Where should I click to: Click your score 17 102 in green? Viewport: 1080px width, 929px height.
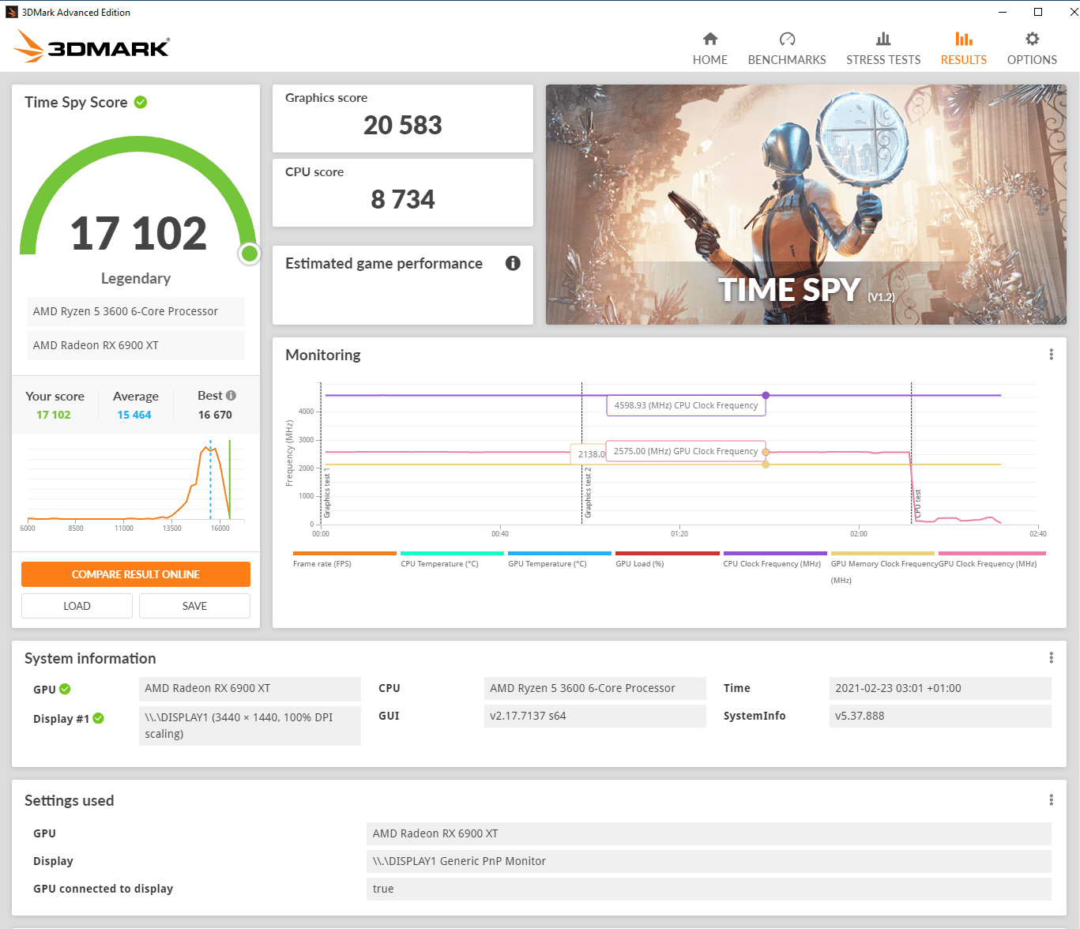pyautogui.click(x=54, y=415)
